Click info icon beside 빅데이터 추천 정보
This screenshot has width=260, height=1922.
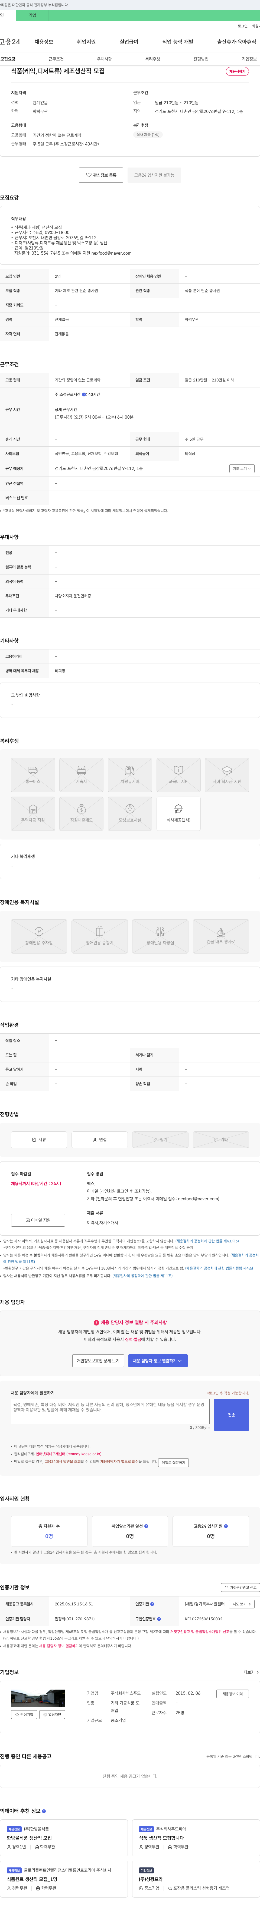click(44, 1811)
